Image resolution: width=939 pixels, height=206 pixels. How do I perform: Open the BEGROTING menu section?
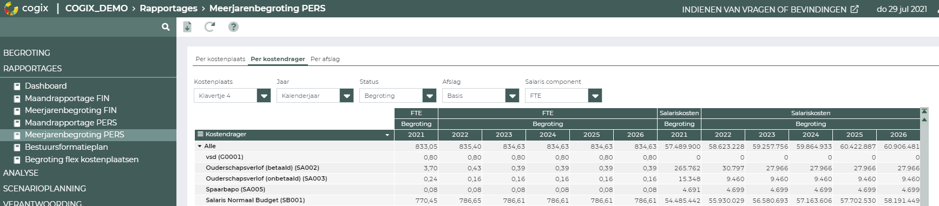[27, 53]
